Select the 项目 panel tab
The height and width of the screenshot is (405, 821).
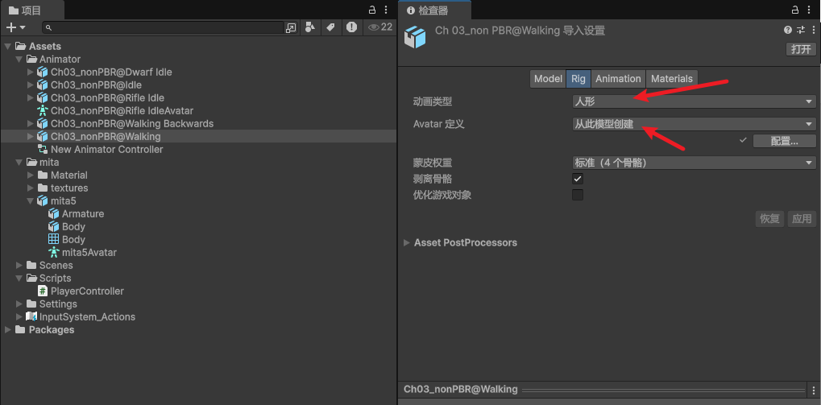click(x=32, y=10)
